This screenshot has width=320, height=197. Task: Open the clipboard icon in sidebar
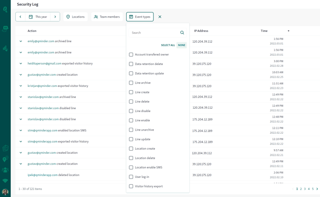[5, 148]
